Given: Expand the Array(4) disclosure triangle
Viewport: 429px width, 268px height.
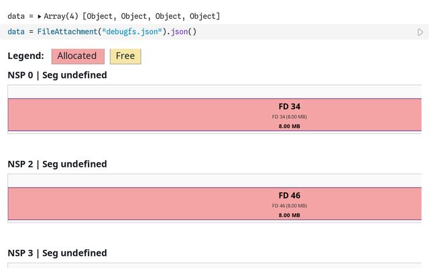Looking at the screenshot, I should 39,16.
